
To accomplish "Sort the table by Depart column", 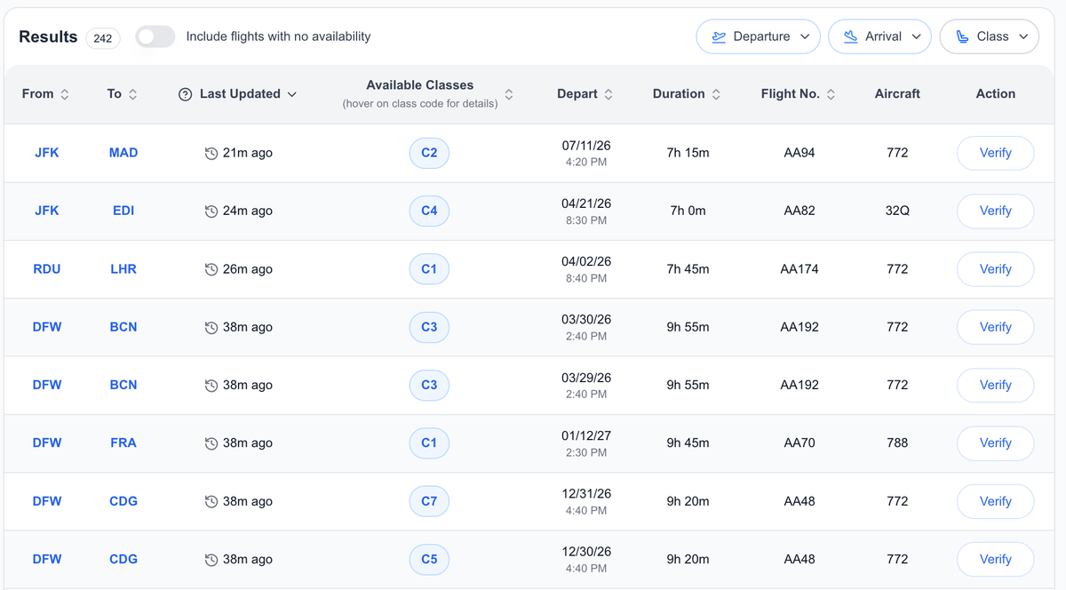I will [585, 93].
